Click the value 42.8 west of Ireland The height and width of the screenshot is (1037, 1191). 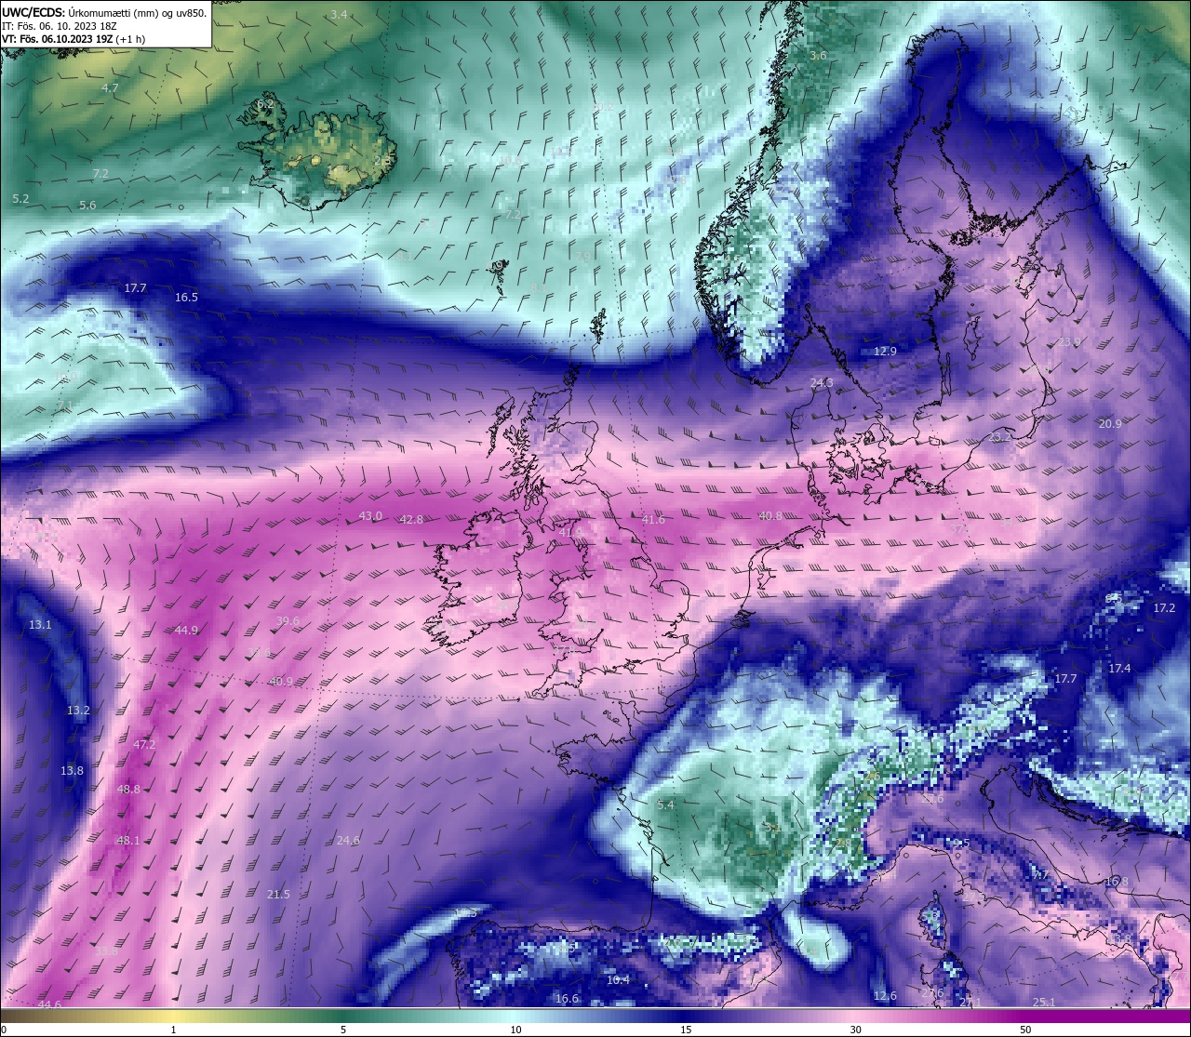pos(411,520)
